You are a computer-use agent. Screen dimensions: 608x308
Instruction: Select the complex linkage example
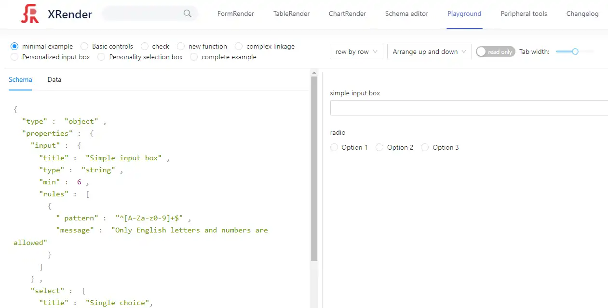point(239,46)
